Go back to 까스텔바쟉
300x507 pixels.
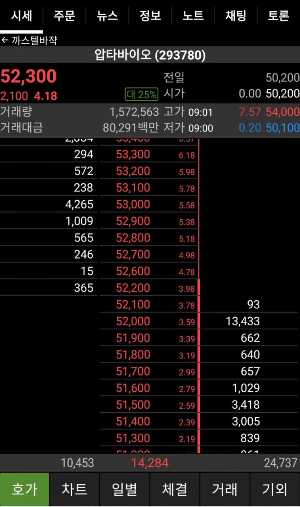(29, 40)
